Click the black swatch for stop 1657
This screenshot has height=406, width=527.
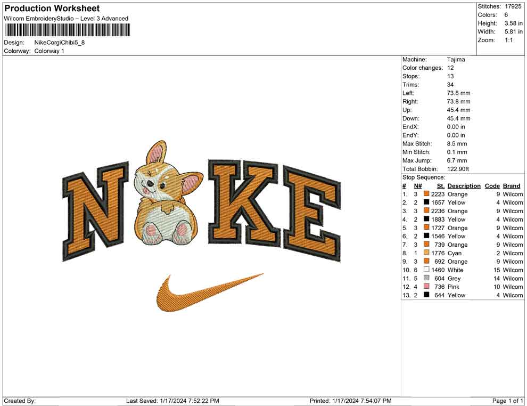click(x=426, y=202)
